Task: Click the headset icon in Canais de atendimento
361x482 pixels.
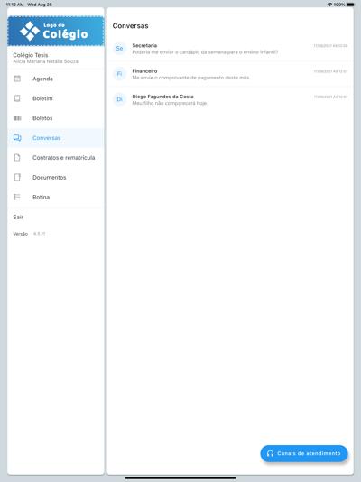Action: coord(270,453)
